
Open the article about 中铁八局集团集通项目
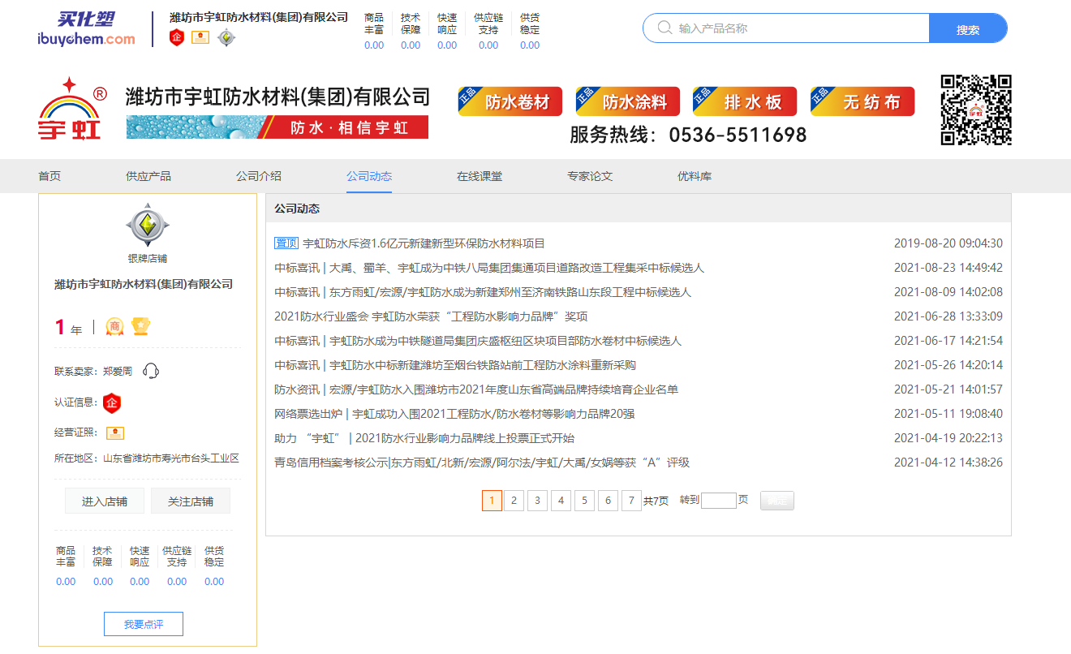click(x=489, y=268)
